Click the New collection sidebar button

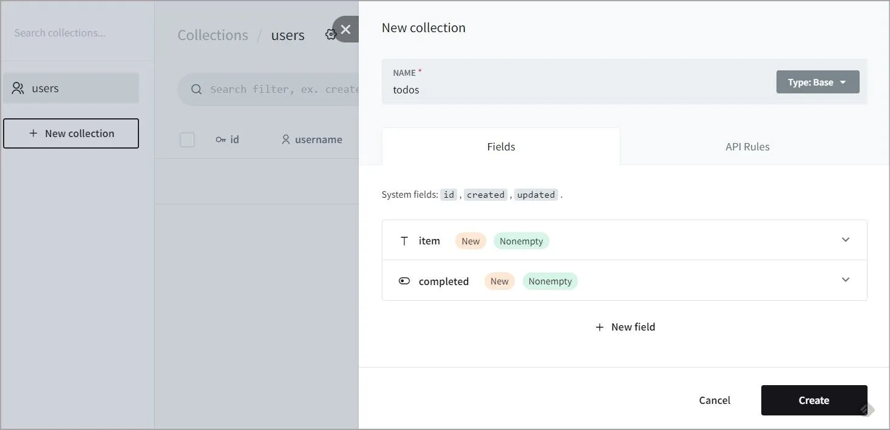pos(71,133)
